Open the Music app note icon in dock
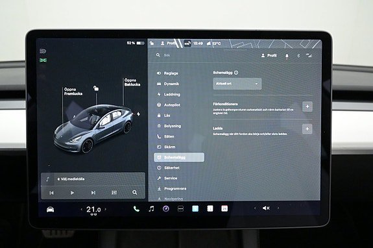This screenshot has width=373, height=248. [x=151, y=209]
